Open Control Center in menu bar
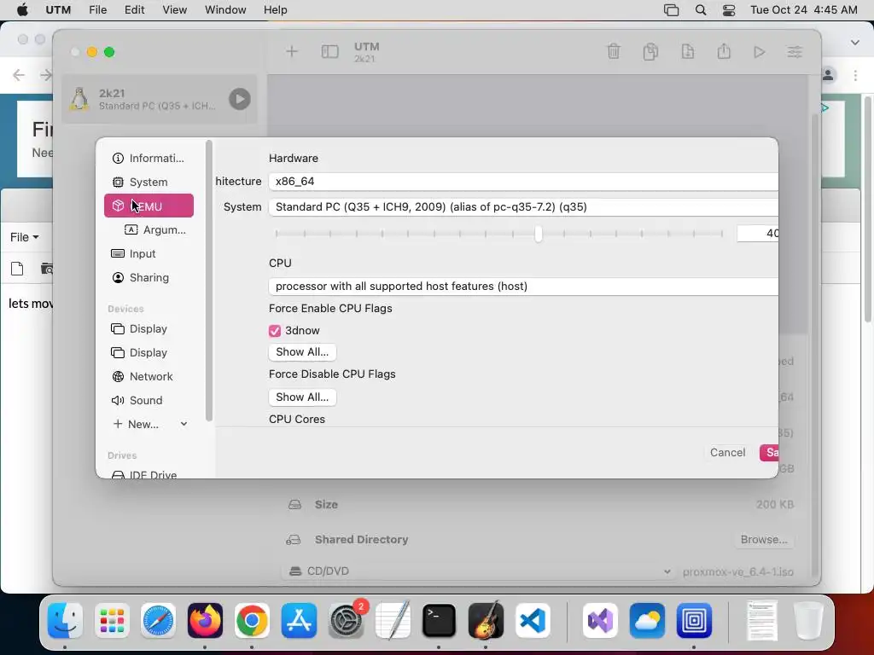 tap(729, 10)
